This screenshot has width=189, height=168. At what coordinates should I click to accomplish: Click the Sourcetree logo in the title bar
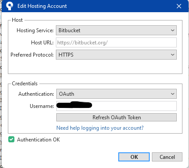(x=10, y=6)
